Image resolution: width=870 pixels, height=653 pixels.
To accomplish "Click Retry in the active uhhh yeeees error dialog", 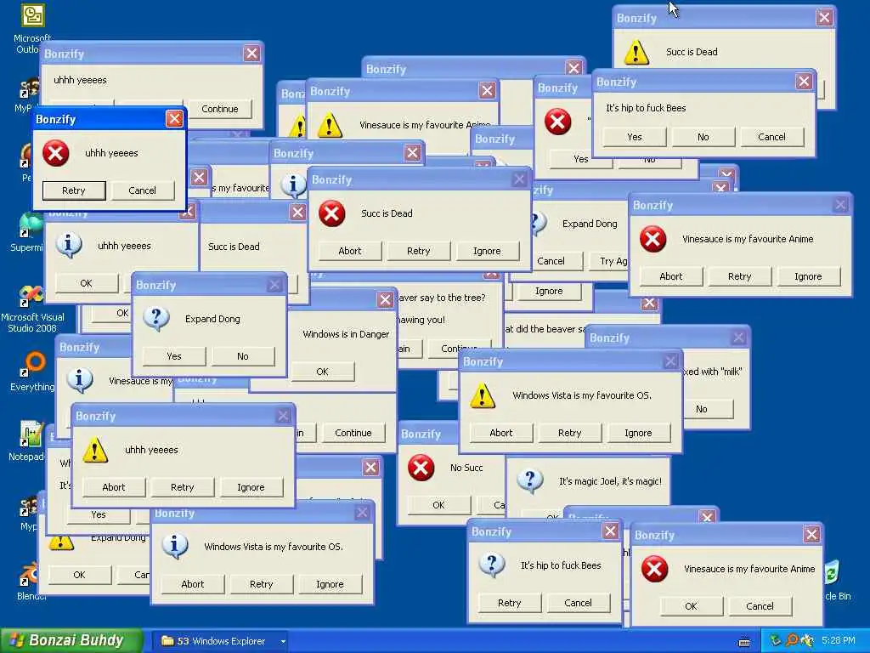I will pos(74,190).
